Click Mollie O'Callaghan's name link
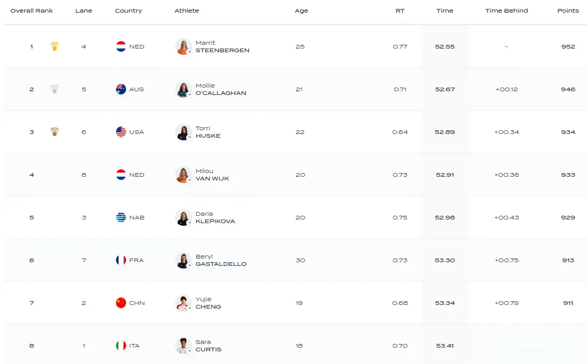Viewport: 587px width, 364px height. (220, 89)
